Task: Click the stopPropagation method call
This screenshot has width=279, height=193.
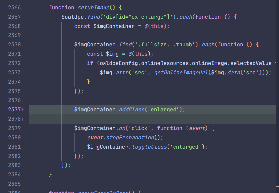Action: coord(130,138)
